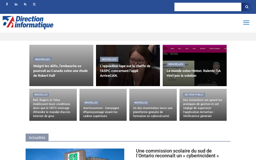Image resolution: width=256 pixels, height=160 pixels.
Task: Read the Hinton article on slowing AI
Action: [x=194, y=73]
